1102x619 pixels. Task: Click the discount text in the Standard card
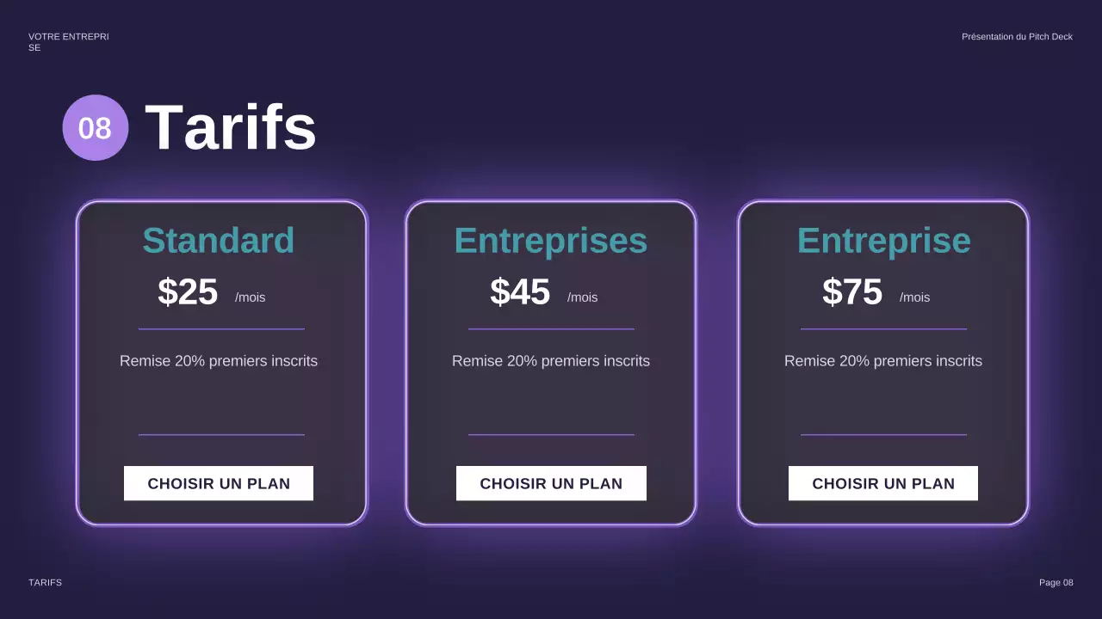[219, 361]
